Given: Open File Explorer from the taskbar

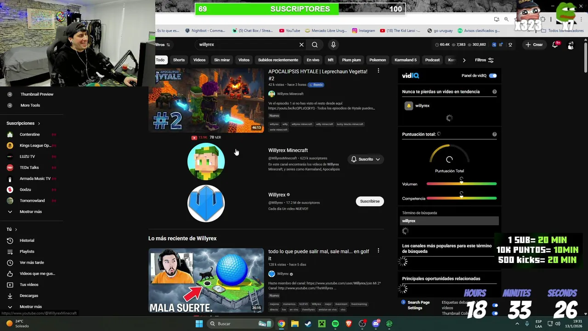Looking at the screenshot, I should tap(294, 324).
